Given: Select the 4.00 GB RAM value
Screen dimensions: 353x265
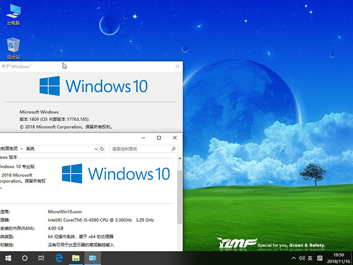Looking at the screenshot, I should [56, 228].
